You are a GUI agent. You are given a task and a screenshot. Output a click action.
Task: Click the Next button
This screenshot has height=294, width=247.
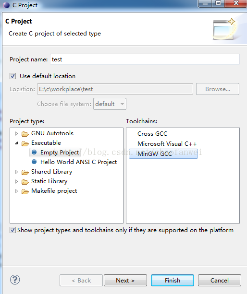125,280
